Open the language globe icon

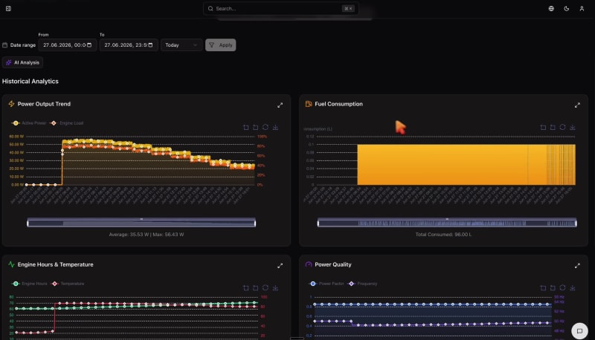[551, 8]
